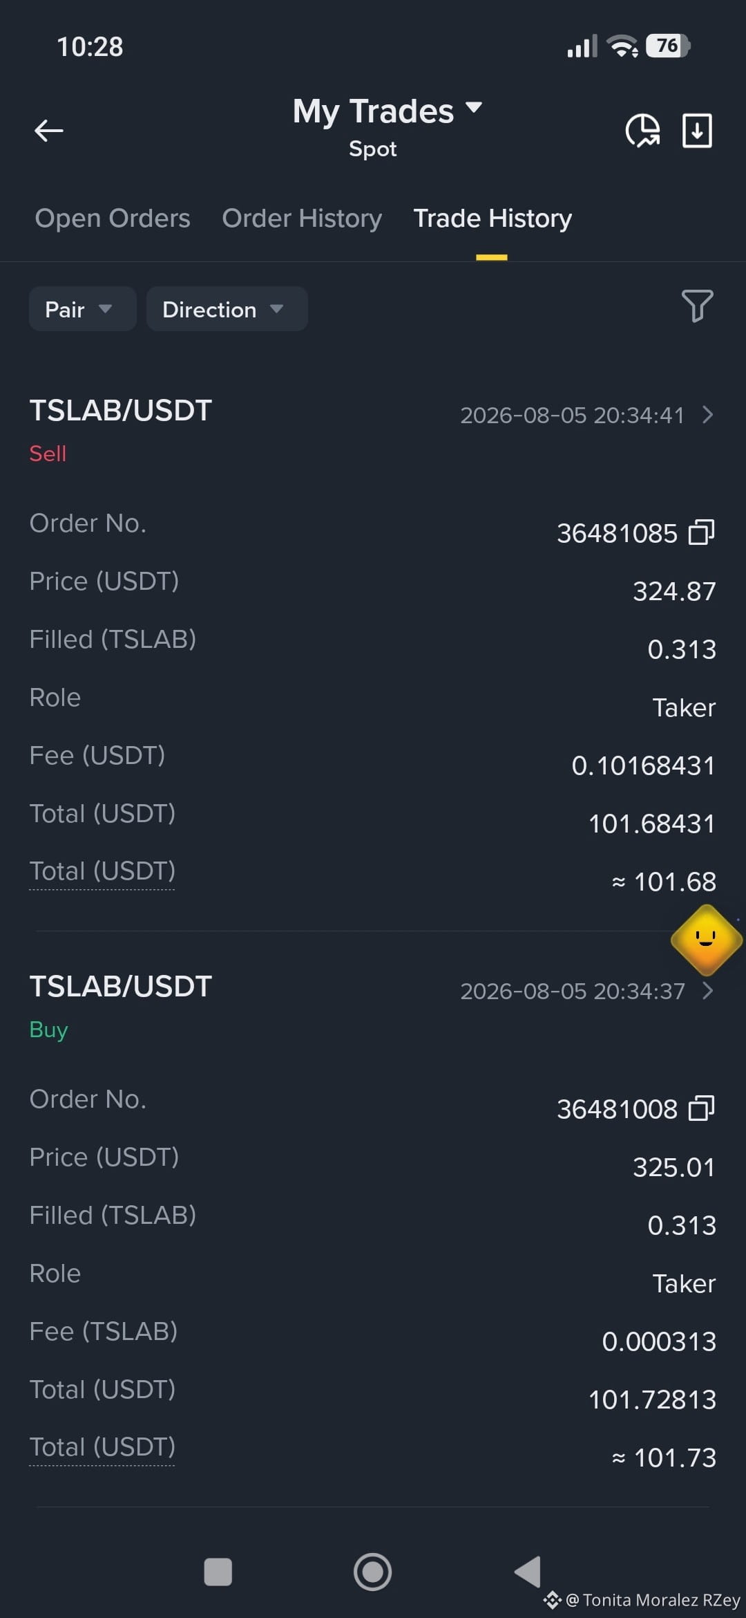The image size is (746, 1618).
Task: Tap the yellow smiley assistant icon
Action: [706, 940]
